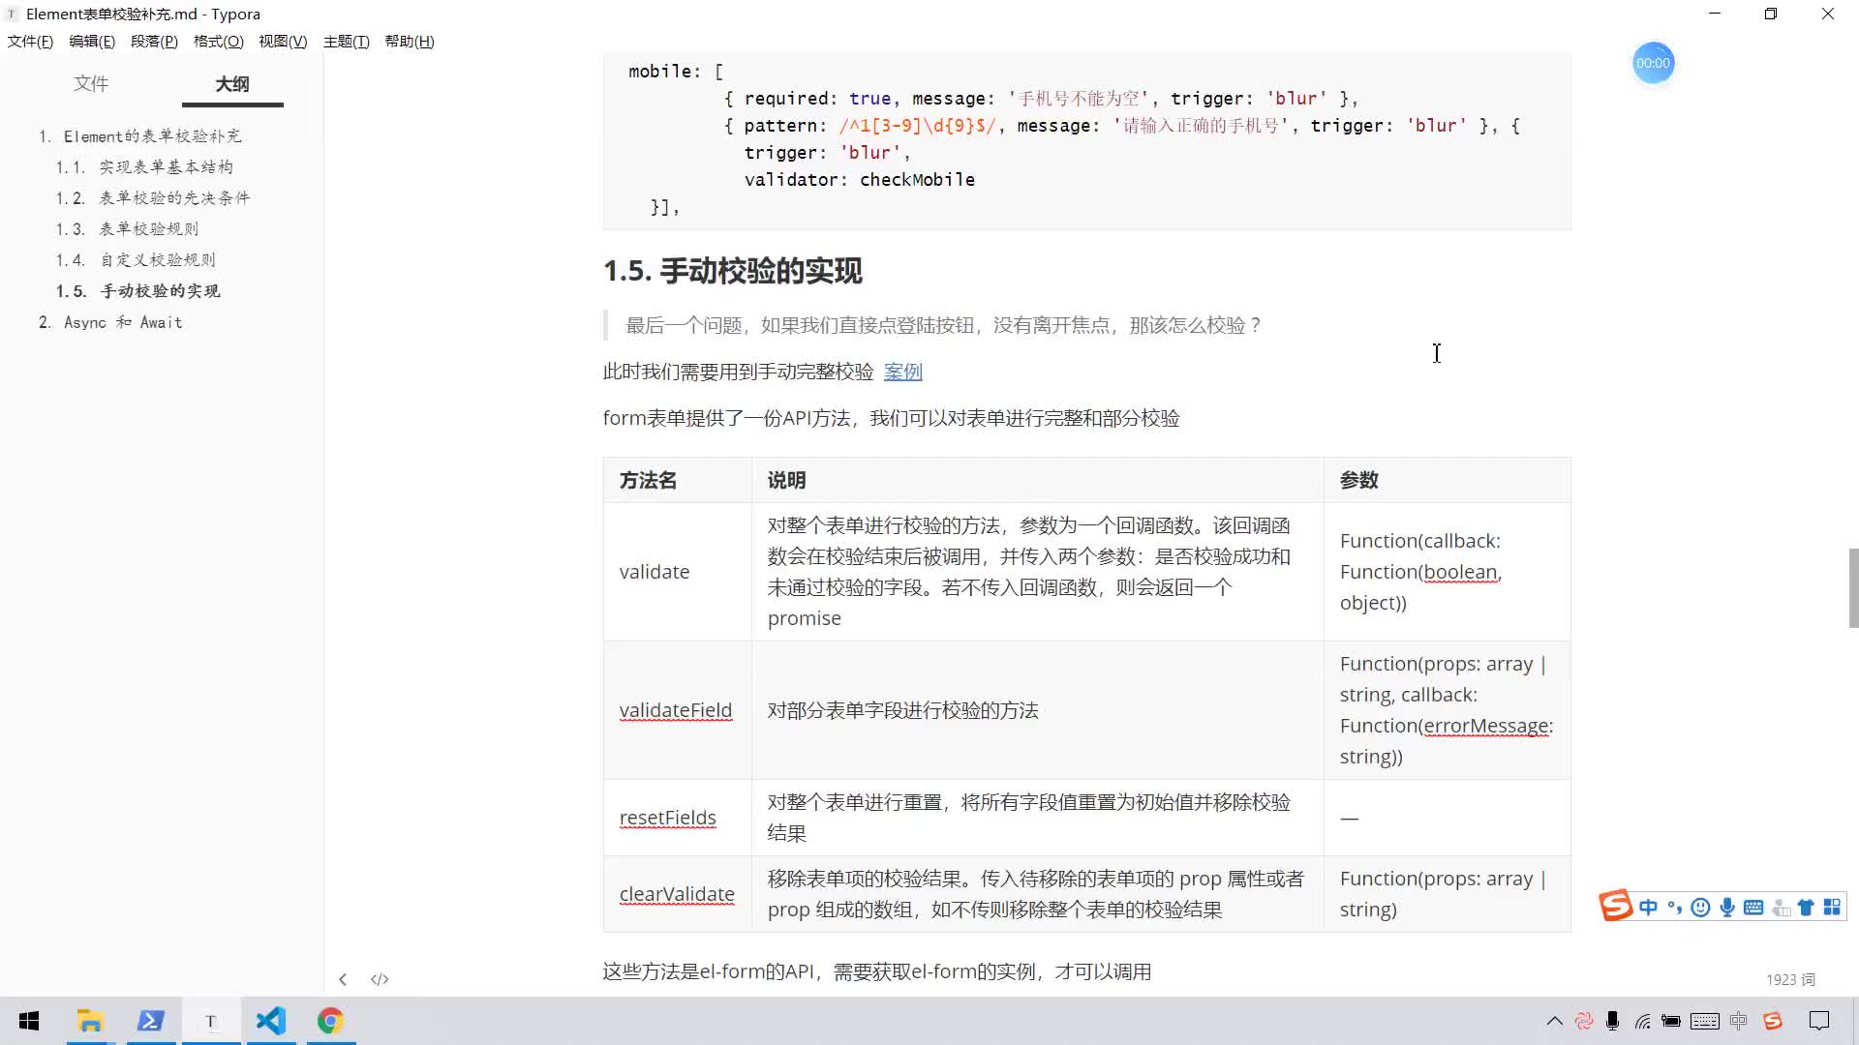Click the 1923 词 word count
The image size is (1859, 1045).
point(1790,980)
